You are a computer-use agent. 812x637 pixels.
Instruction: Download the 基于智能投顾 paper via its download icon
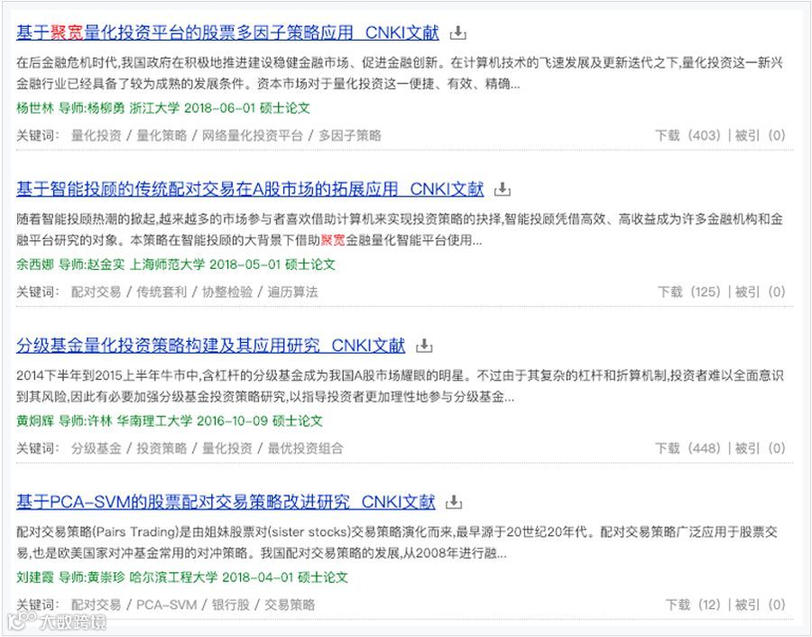click(503, 190)
